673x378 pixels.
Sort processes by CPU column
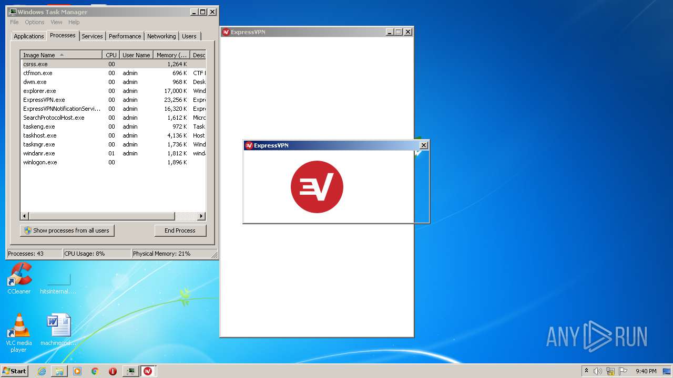point(111,55)
